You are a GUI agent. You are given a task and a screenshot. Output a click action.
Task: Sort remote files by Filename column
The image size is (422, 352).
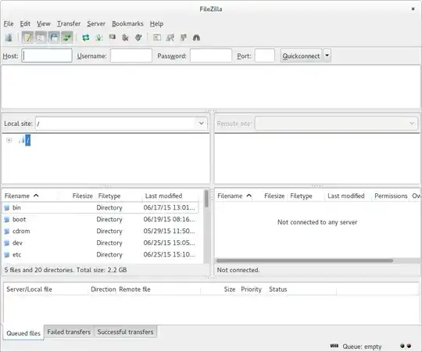point(234,196)
